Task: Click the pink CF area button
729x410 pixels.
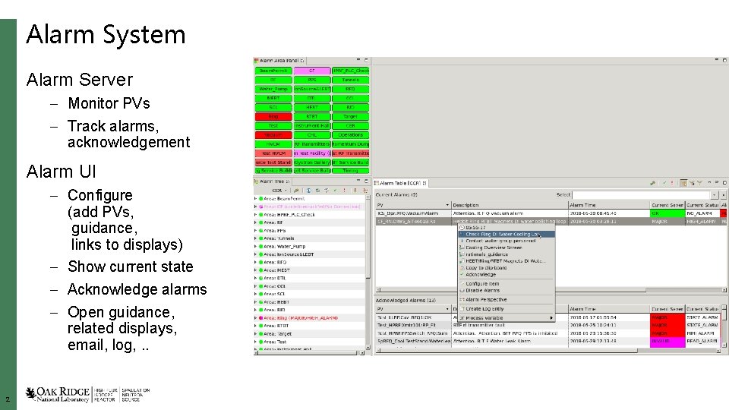Action: coord(312,71)
